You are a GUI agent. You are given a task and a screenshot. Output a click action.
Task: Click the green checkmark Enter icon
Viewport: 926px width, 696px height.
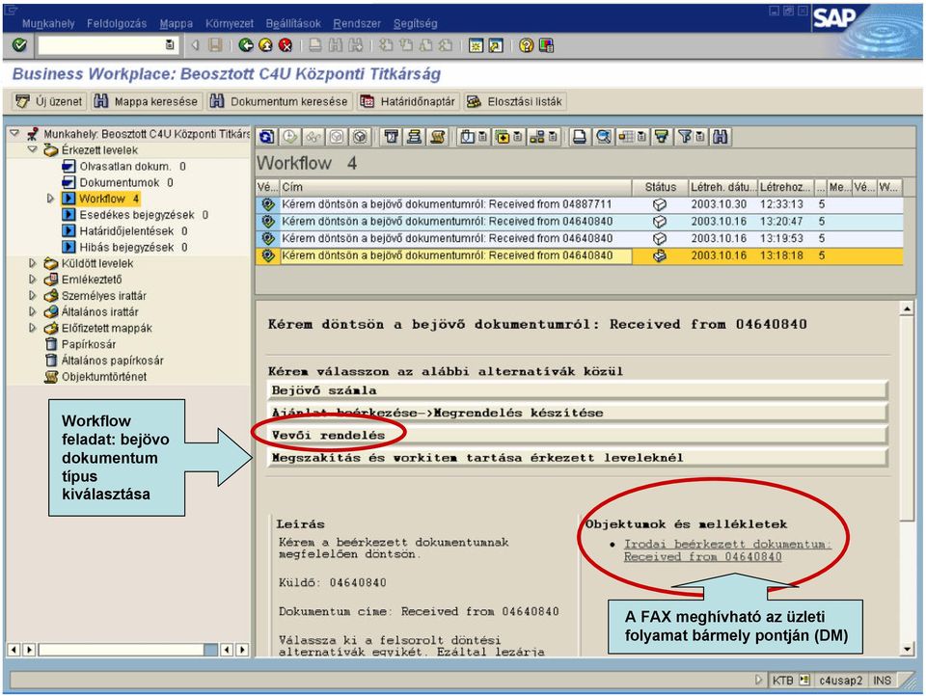coord(19,45)
